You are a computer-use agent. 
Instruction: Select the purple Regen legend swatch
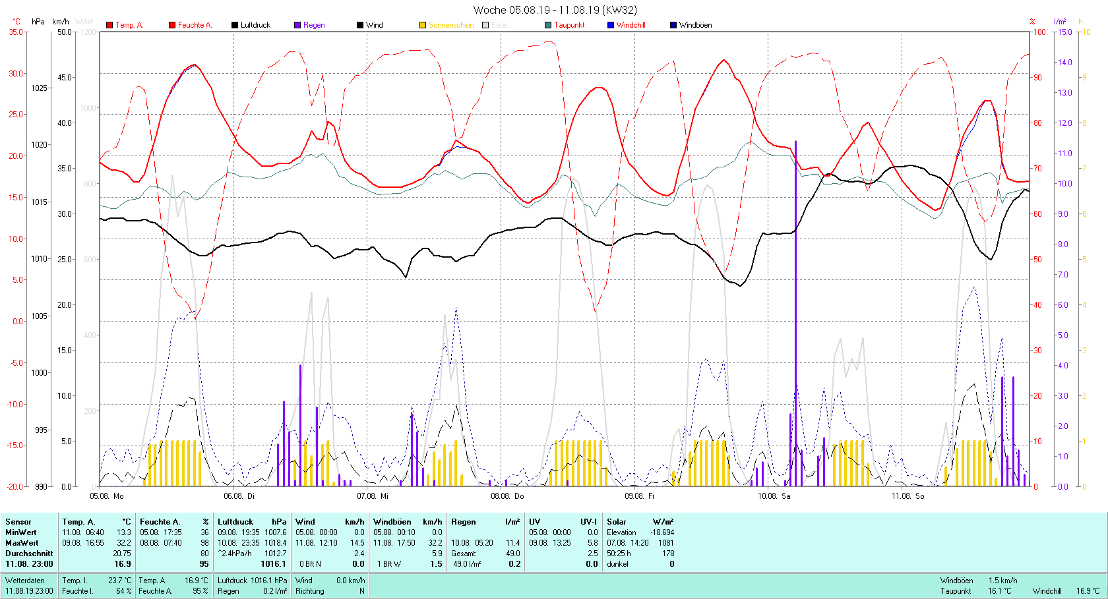(x=297, y=25)
